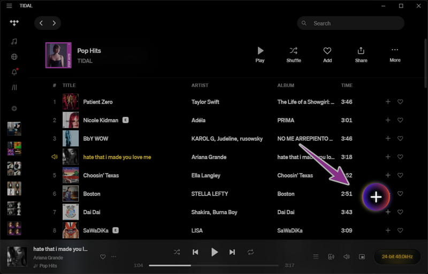The height and width of the screenshot is (274, 428).
Task: Click the Search input field
Action: pyautogui.click(x=350, y=23)
